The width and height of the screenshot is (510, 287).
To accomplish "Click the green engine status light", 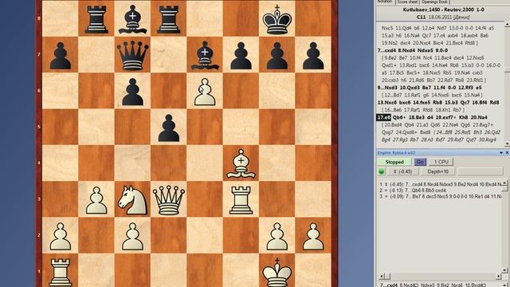I will [x=382, y=171].
